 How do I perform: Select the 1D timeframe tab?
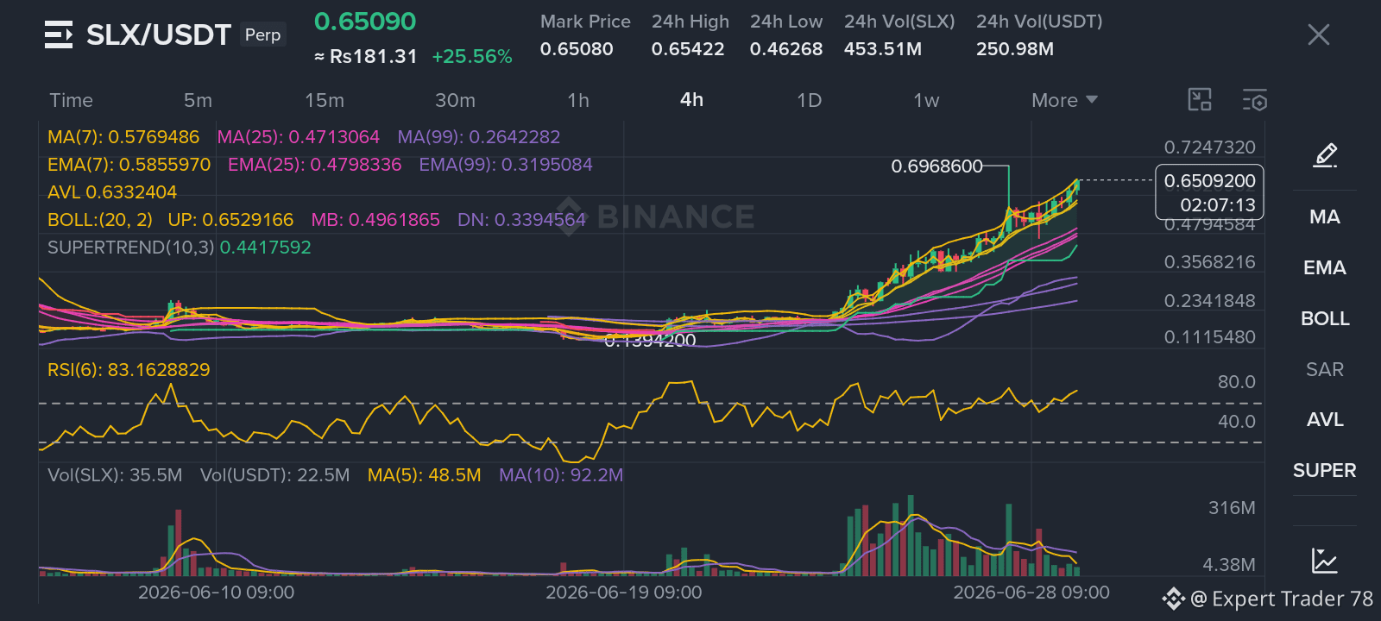pos(809,100)
